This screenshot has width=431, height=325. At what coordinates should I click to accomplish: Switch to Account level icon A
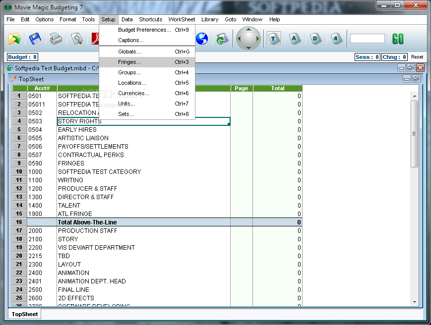(x=295, y=39)
